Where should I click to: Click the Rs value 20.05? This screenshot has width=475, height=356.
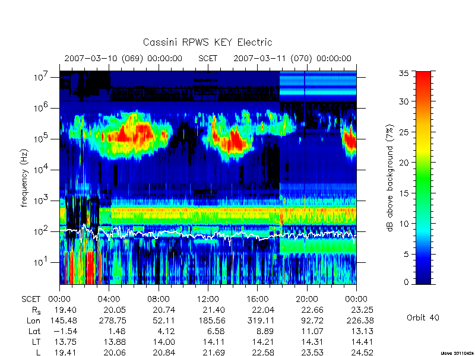tap(115, 310)
